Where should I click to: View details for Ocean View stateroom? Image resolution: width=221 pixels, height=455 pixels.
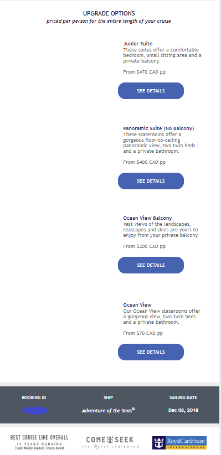[151, 352]
